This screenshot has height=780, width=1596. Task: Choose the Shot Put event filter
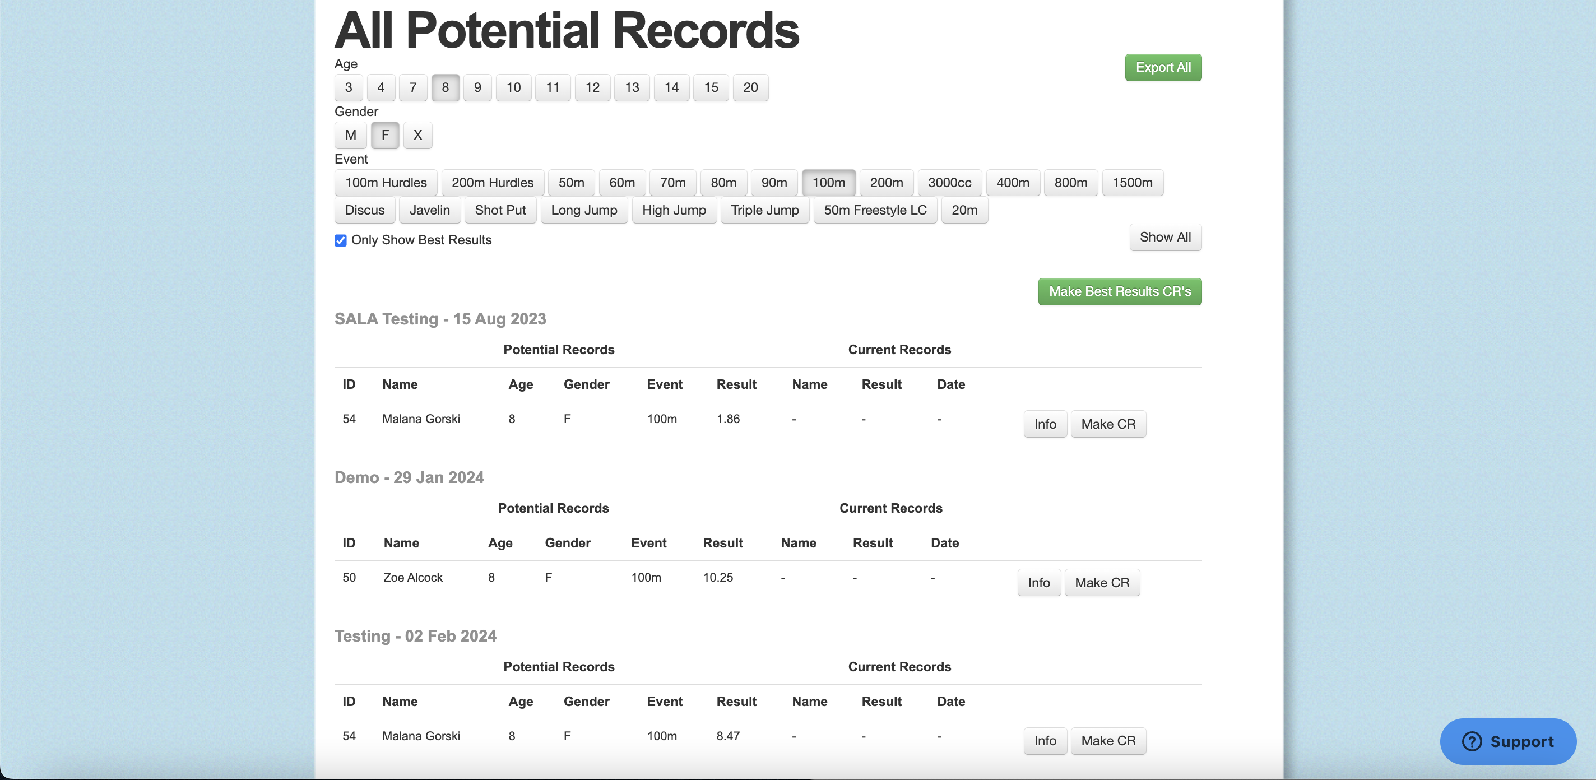tap(500, 210)
